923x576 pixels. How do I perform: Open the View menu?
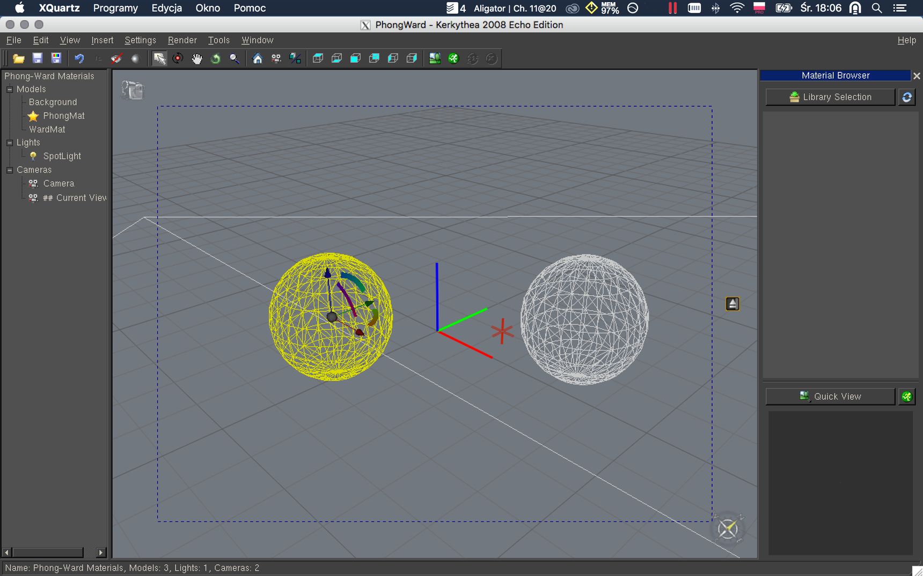pos(70,40)
